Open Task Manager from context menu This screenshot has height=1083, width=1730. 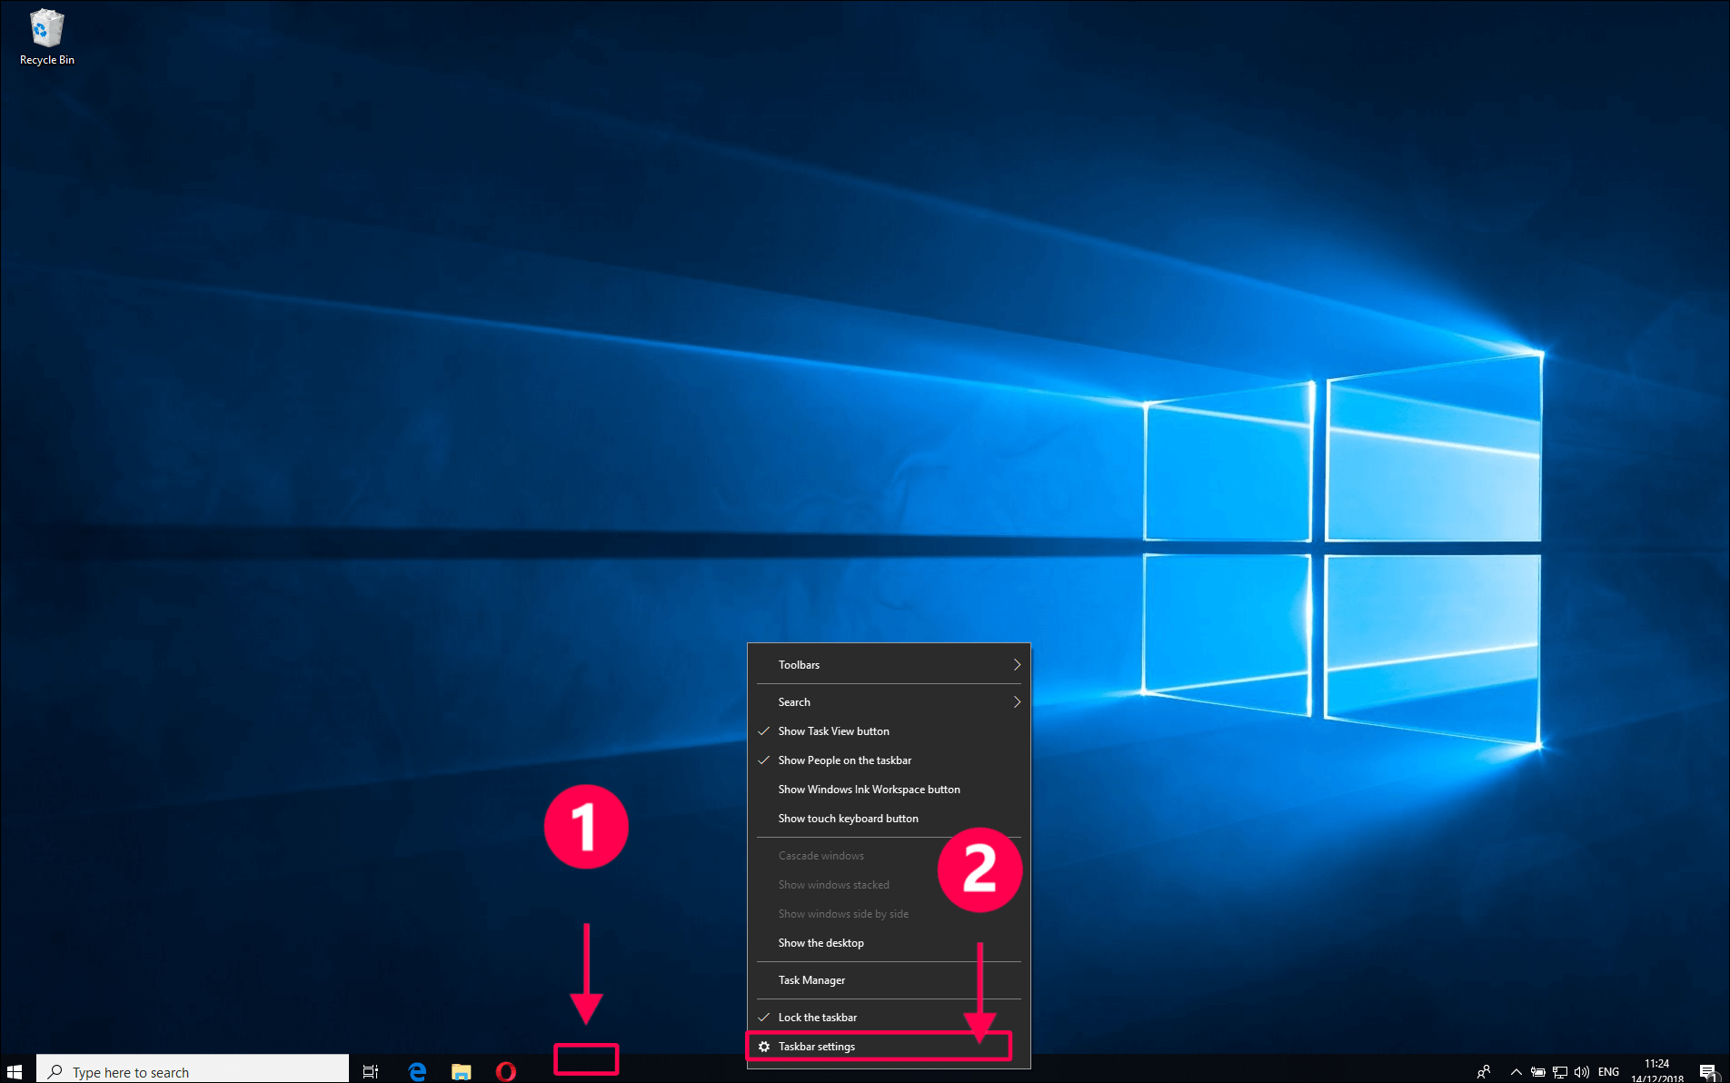(x=889, y=980)
